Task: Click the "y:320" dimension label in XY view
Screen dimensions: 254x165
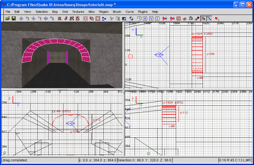Action: tap(211, 54)
